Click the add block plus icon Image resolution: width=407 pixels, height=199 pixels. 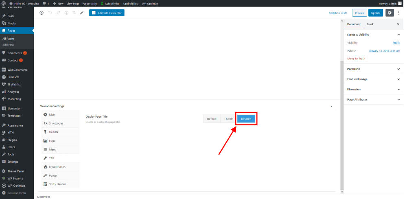click(x=42, y=13)
